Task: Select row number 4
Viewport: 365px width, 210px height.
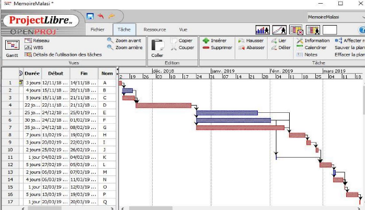Action: click(x=10, y=105)
